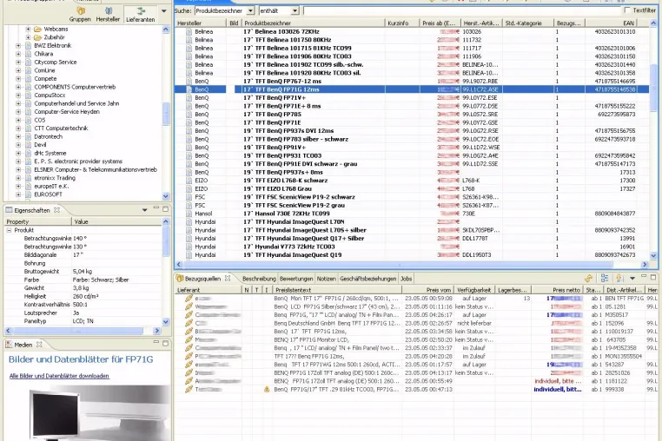Click the Devil supplier document icon
Viewport: 662px width, 441px height.
[29, 145]
